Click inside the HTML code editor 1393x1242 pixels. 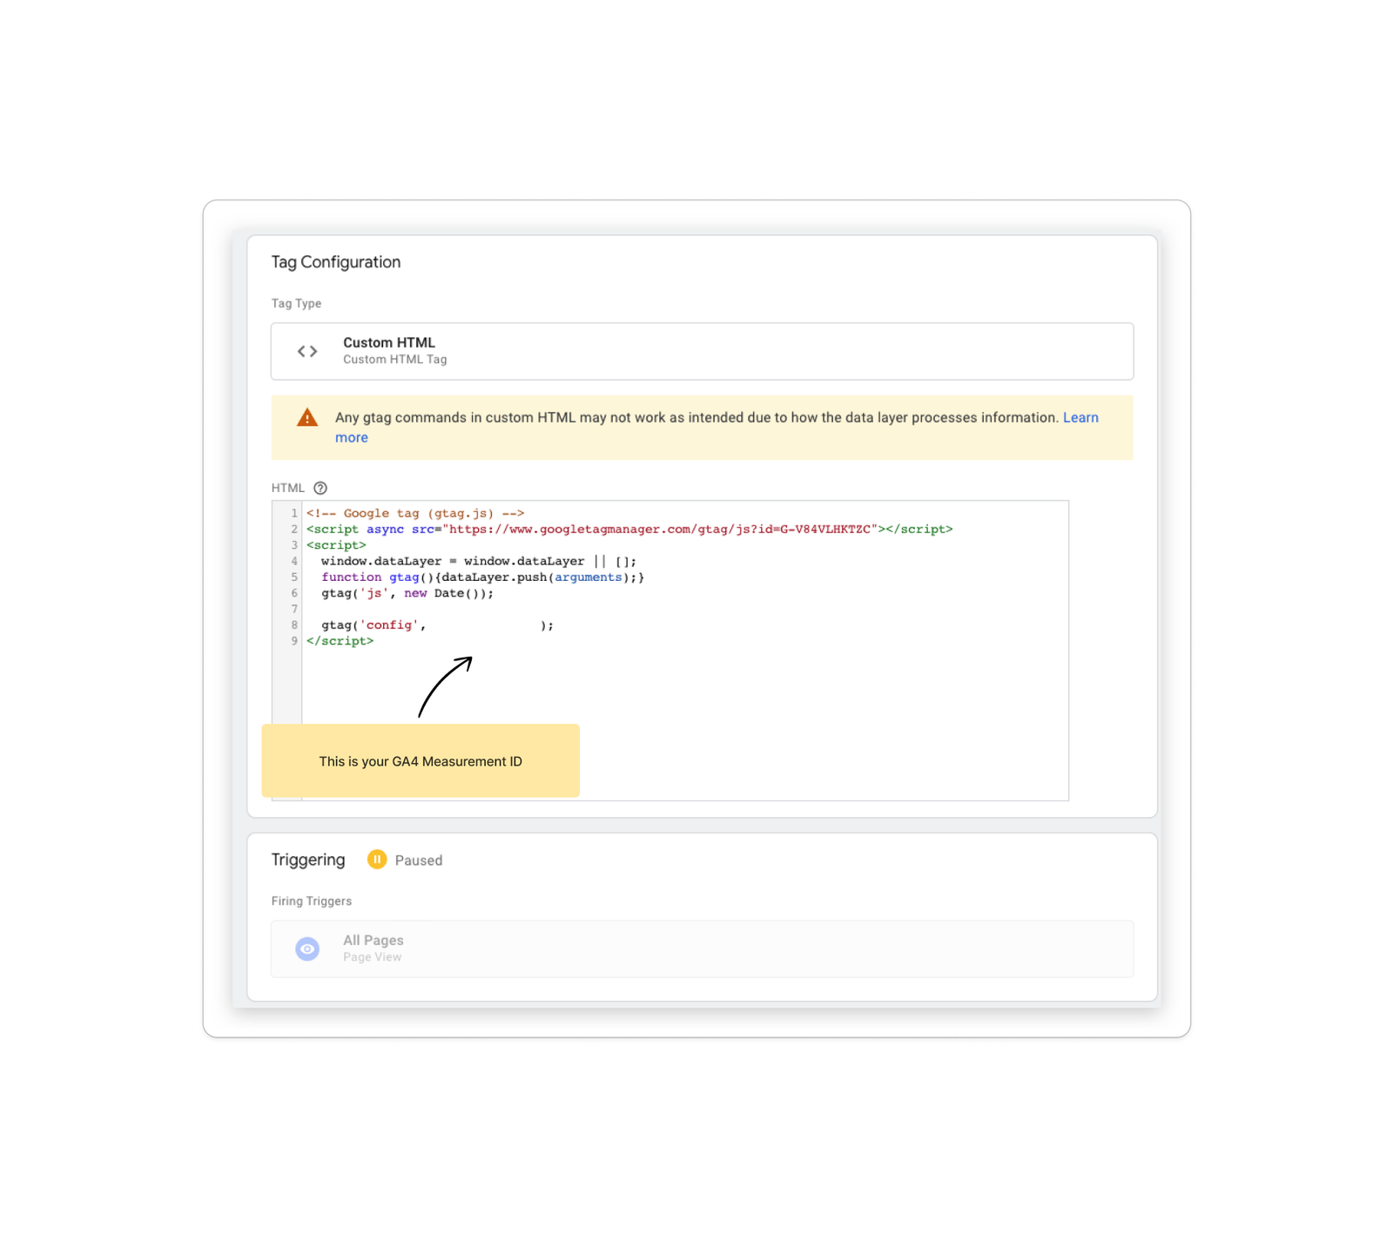[684, 650]
